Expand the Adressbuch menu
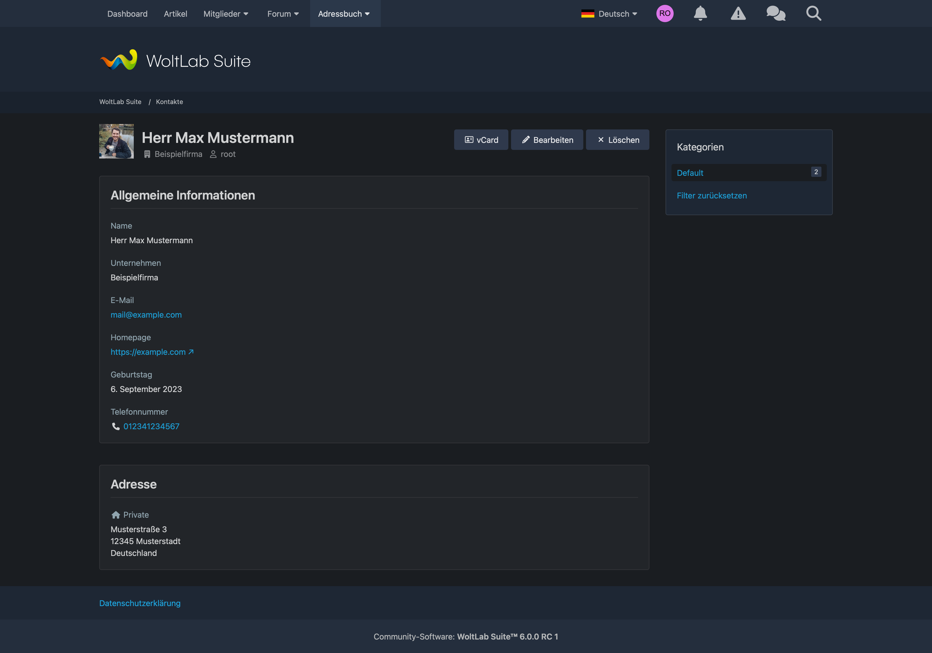 [x=345, y=14]
